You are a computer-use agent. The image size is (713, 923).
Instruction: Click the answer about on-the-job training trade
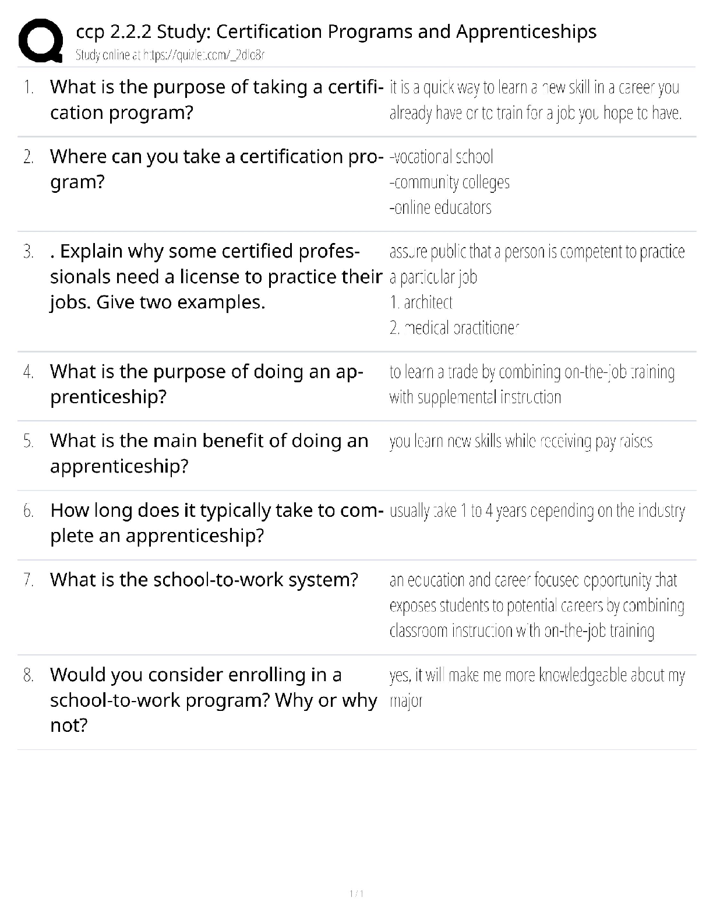[x=532, y=384]
